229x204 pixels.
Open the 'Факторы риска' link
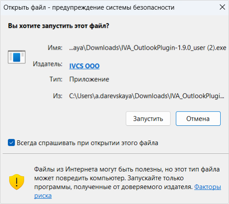pyautogui.click(x=207, y=187)
